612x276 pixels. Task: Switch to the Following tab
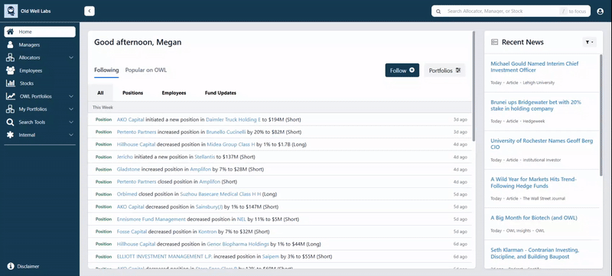(106, 70)
